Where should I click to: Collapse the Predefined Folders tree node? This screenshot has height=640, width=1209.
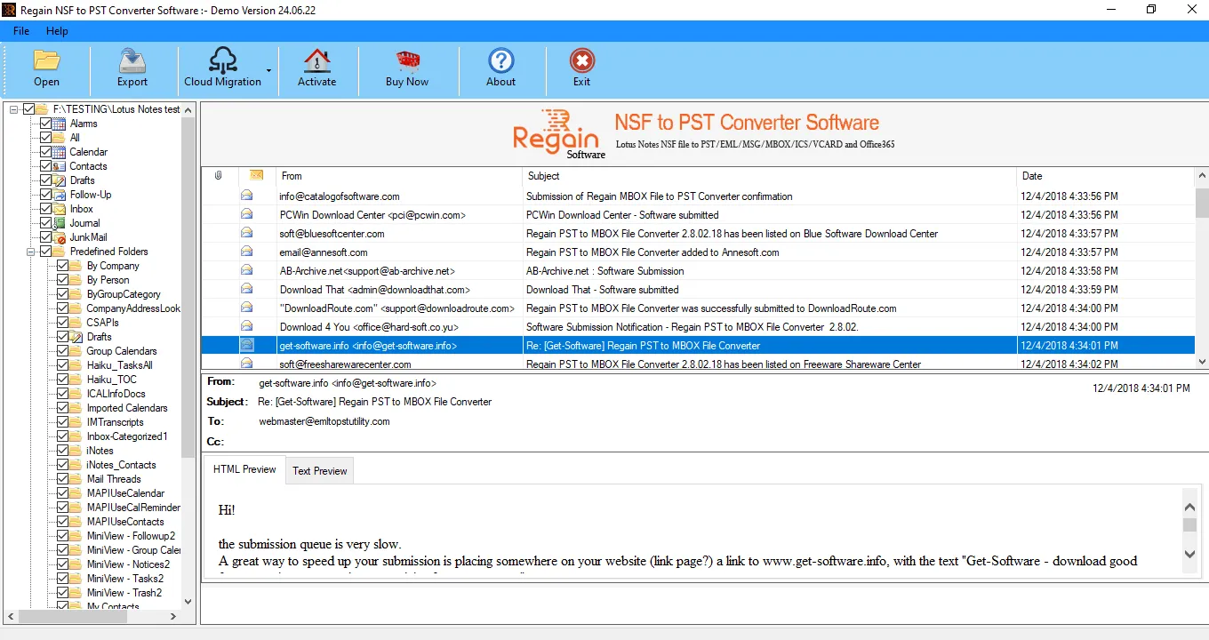click(30, 252)
